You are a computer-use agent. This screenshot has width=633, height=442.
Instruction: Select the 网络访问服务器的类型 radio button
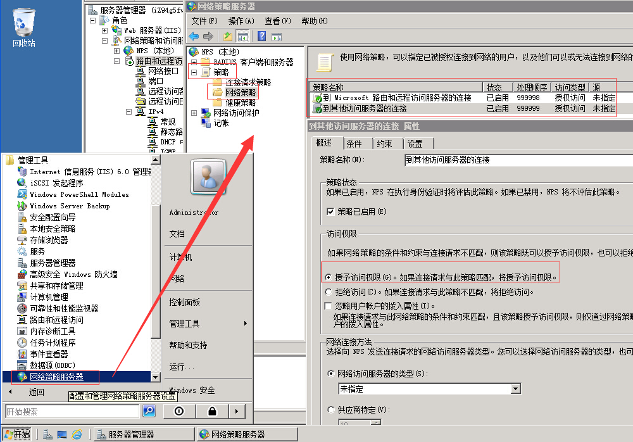tap(330, 374)
